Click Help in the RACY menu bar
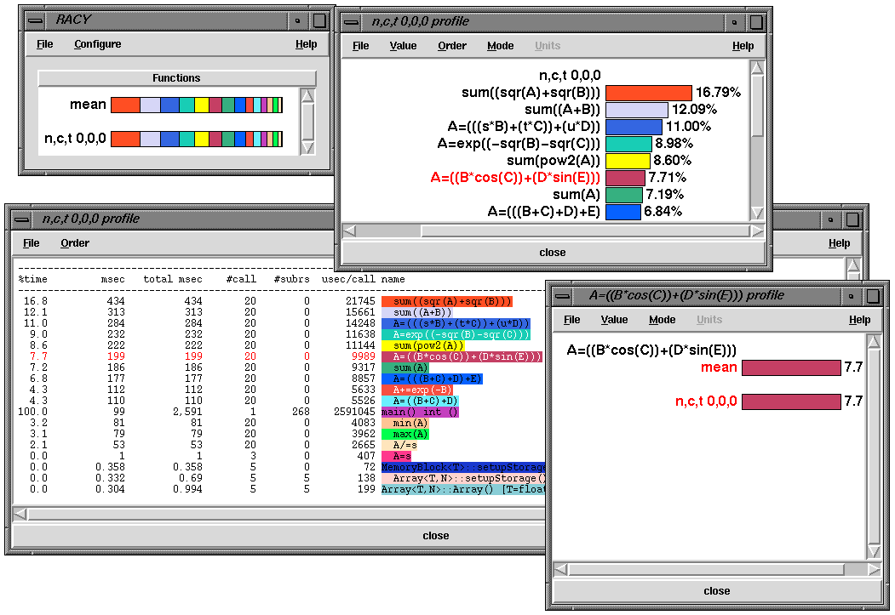Viewport: 895px width, 615px height. [306, 44]
